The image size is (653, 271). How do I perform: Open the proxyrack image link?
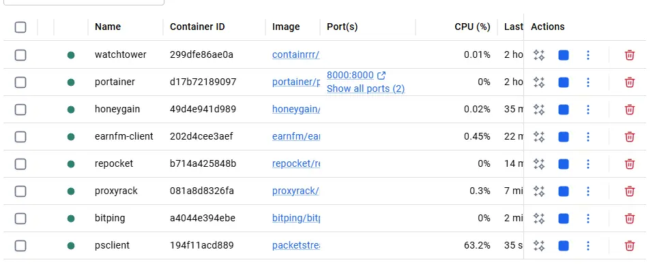click(296, 191)
